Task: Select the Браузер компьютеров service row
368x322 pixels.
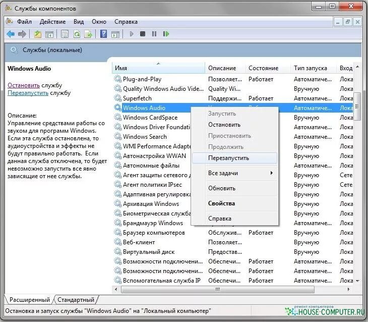Action: click(233, 233)
